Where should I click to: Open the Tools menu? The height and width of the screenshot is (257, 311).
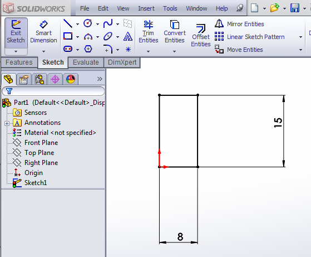[170, 8]
